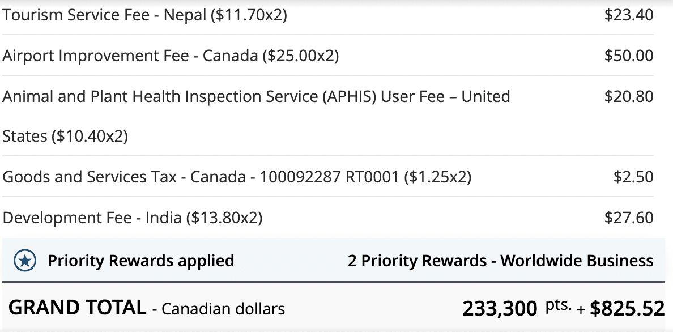The image size is (673, 332).
Task: Click the States ($10.40x2) continuation line
Action: (65, 137)
